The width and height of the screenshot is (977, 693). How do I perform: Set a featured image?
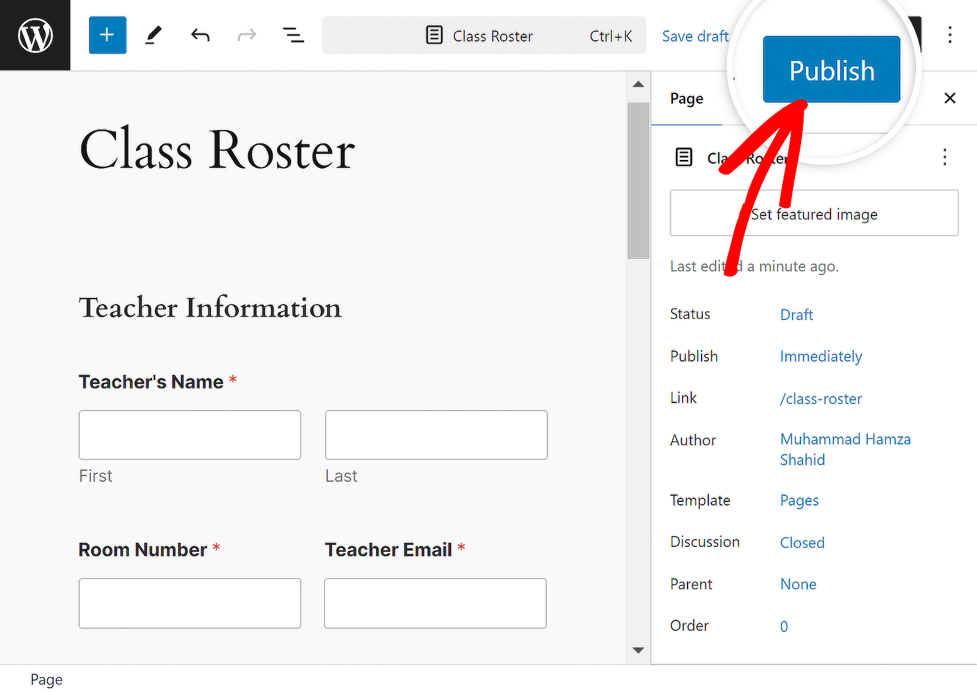815,214
